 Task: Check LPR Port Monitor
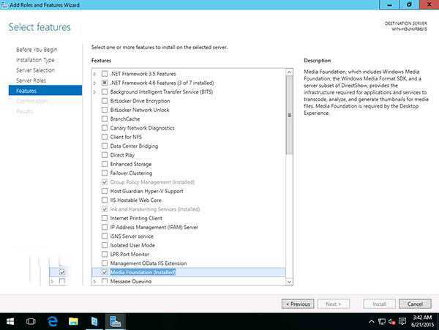pyautogui.click(x=105, y=254)
